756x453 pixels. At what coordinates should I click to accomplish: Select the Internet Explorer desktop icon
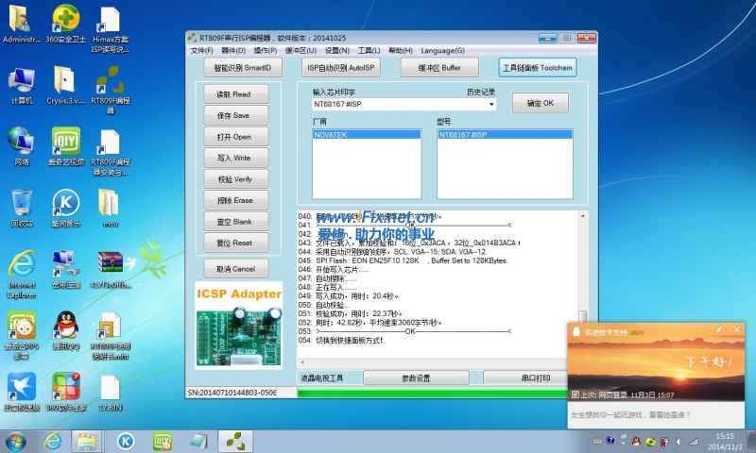[22, 274]
